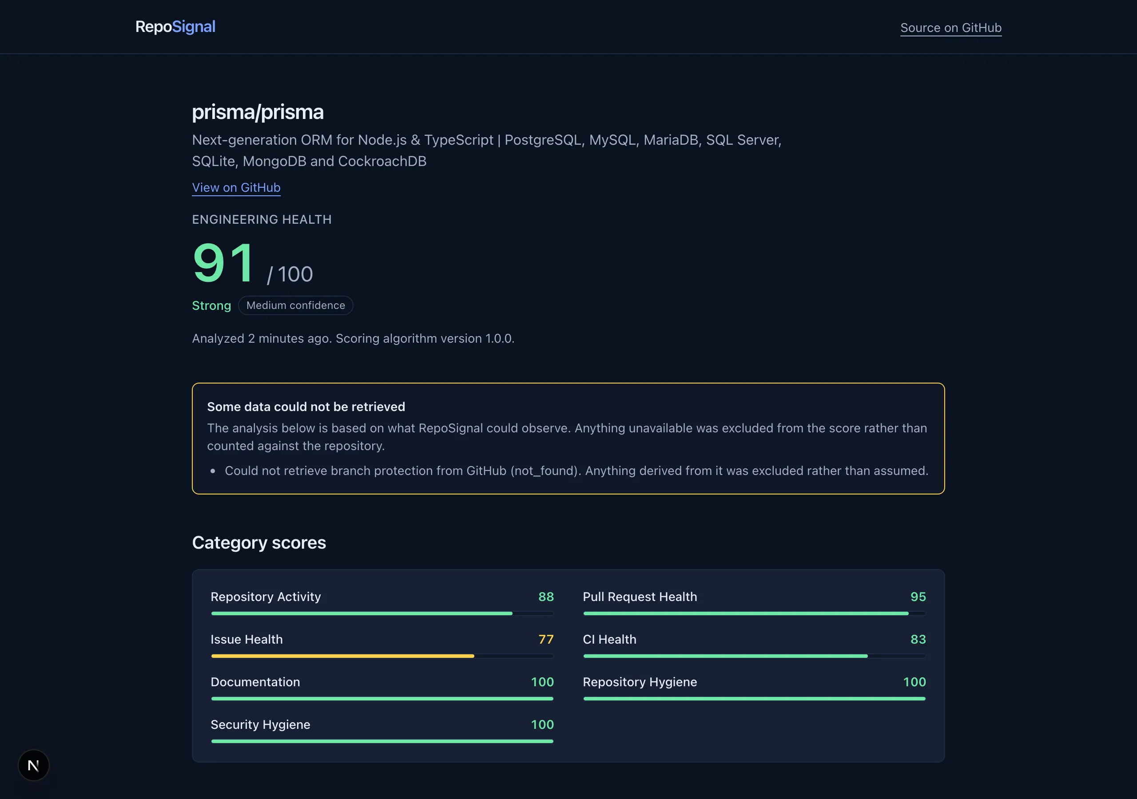This screenshot has width=1137, height=799.
Task: Click the Security Hygiene label
Action: click(x=260, y=724)
